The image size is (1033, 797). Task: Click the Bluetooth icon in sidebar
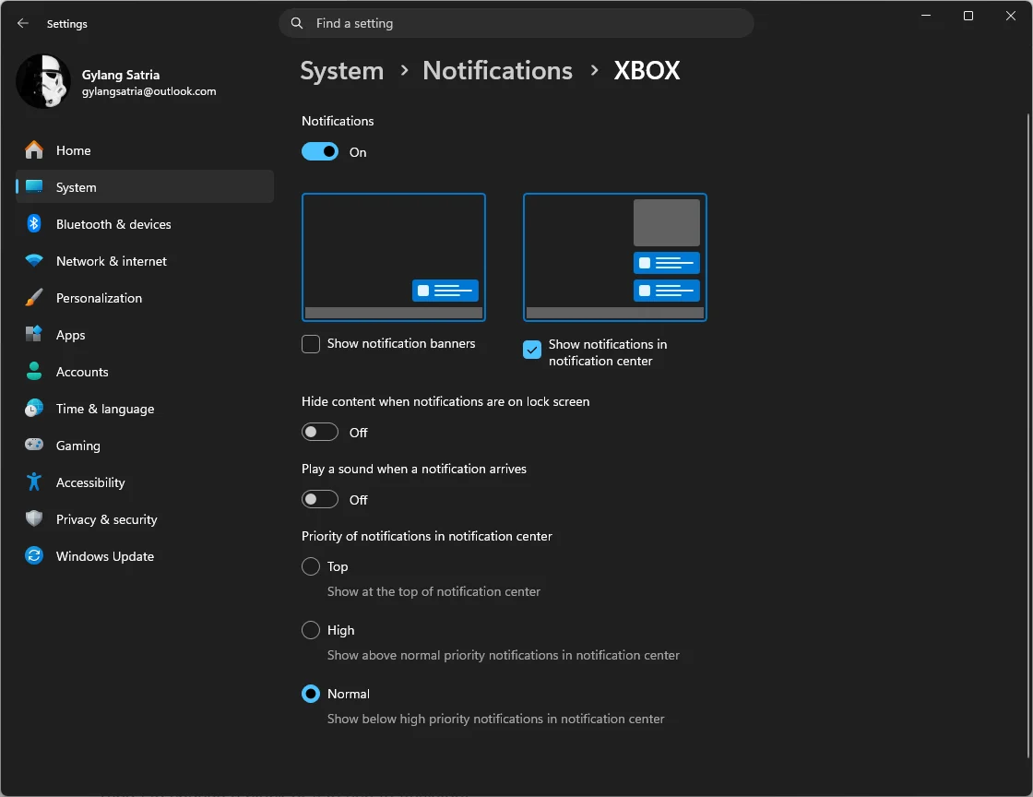click(x=34, y=224)
